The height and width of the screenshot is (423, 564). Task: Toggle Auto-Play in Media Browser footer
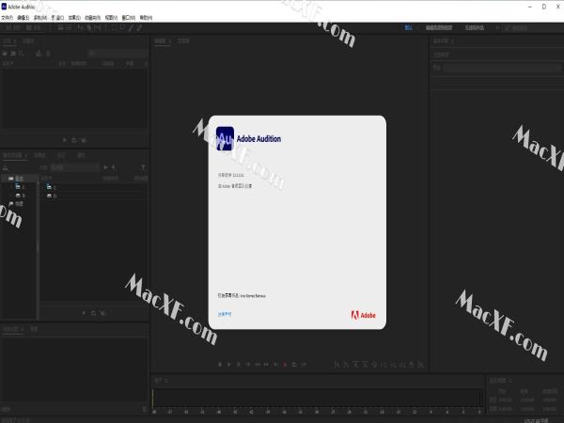[x=102, y=313]
